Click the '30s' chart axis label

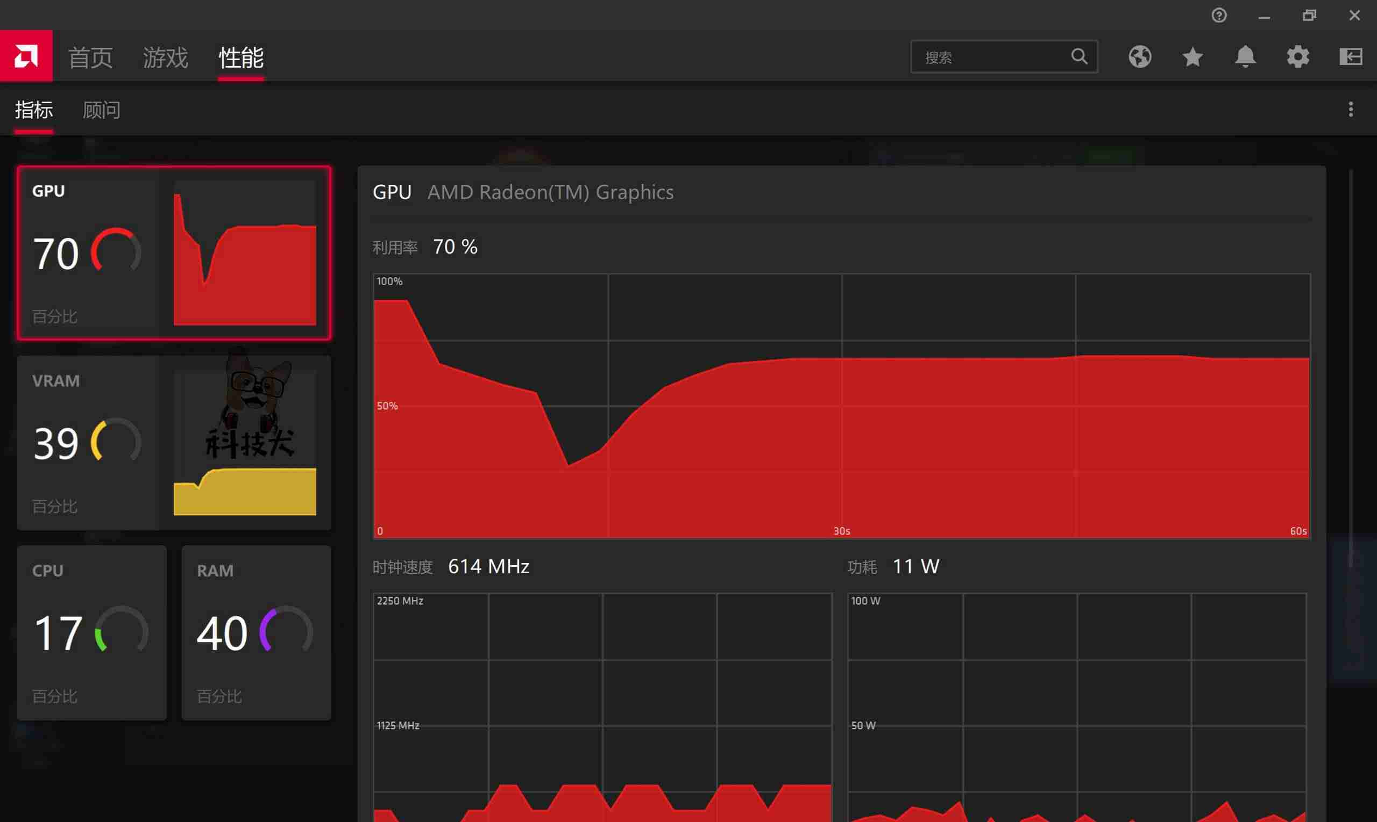(x=841, y=531)
